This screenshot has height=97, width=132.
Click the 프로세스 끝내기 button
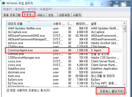(112, 91)
